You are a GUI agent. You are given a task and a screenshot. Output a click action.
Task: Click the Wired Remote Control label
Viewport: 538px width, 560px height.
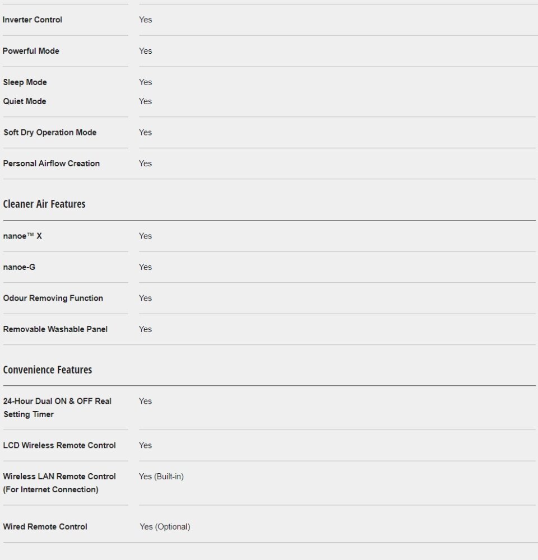pyautogui.click(x=45, y=526)
